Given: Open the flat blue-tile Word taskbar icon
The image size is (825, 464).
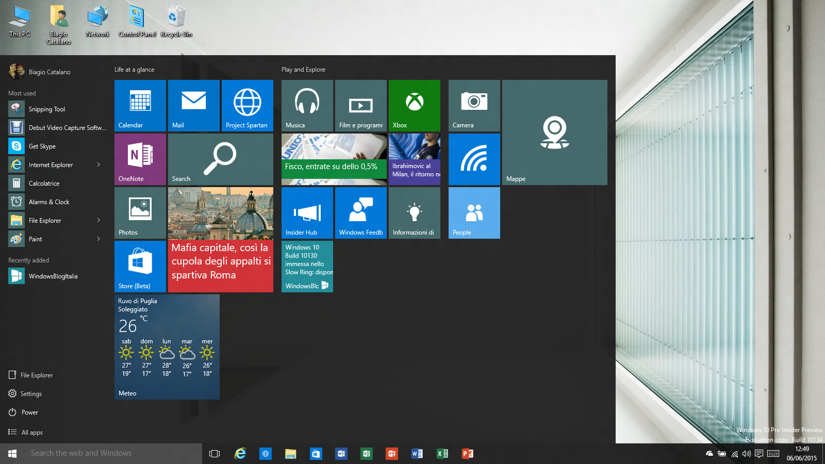Looking at the screenshot, I should click(341, 454).
